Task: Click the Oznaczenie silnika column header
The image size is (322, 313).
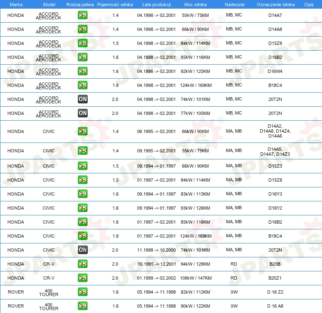Action: coord(275,5)
